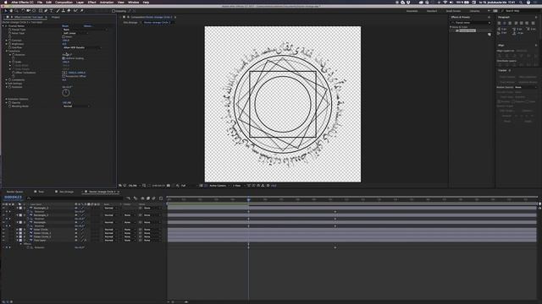This screenshot has height=304, width=542.
Task: Select the Selection arrow tool
Action: tap(6, 11)
